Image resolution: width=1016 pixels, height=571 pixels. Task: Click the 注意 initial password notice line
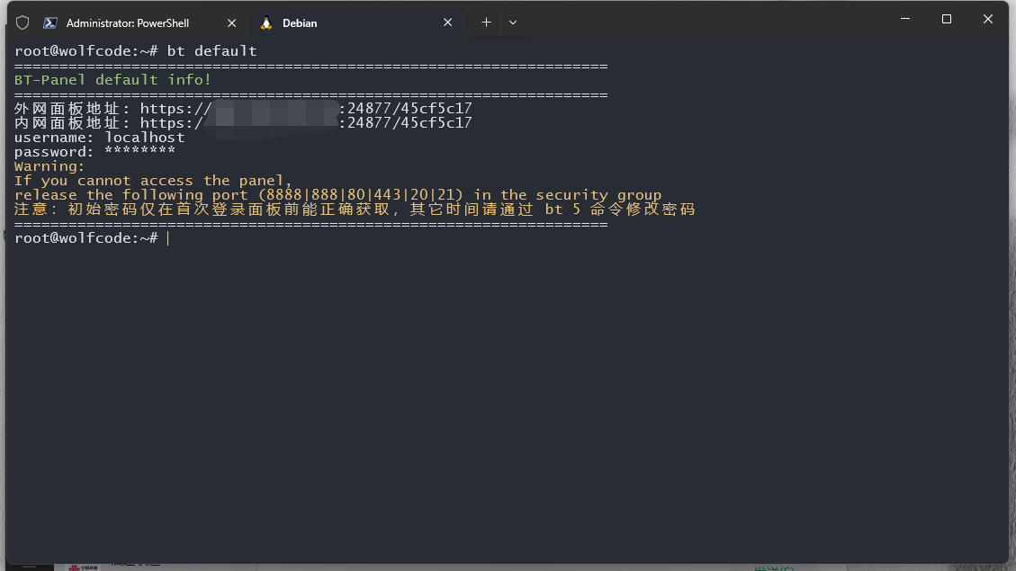click(355, 210)
